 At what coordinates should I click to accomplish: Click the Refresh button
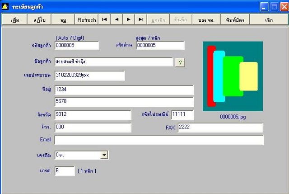(x=87, y=19)
